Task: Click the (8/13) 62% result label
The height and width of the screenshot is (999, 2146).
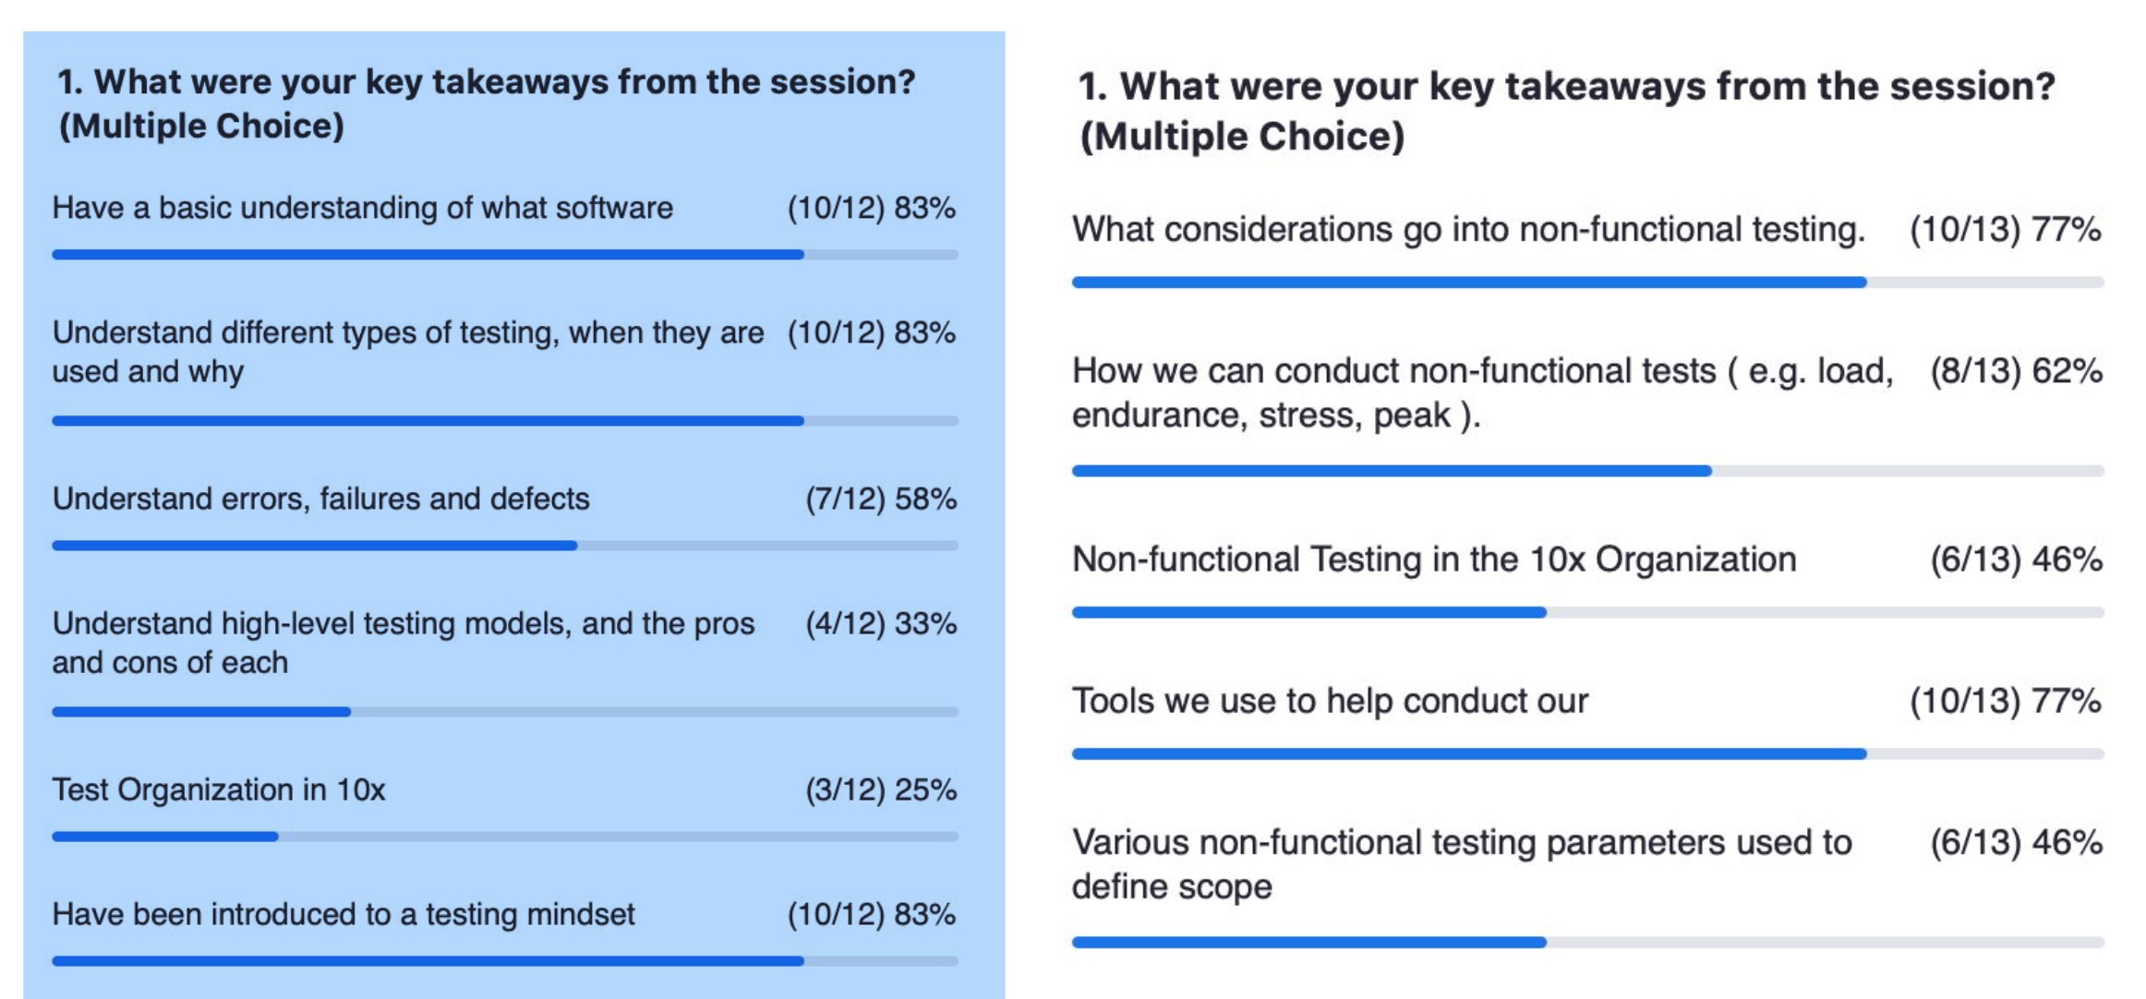Action: click(2016, 371)
